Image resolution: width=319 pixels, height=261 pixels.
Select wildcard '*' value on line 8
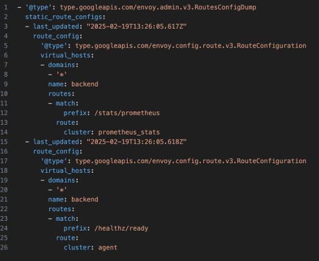pyautogui.click(x=61, y=74)
